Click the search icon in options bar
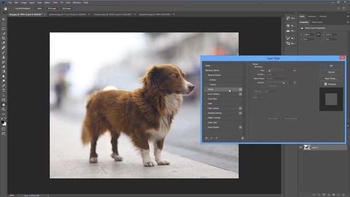This screenshot has width=350, height=197. (339, 8)
